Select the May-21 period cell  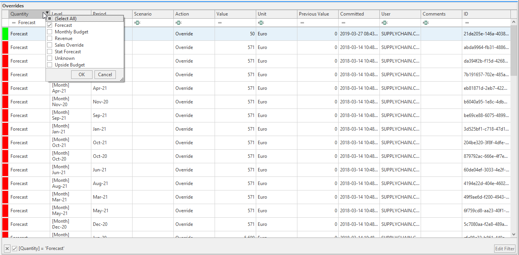pyautogui.click(x=112, y=211)
